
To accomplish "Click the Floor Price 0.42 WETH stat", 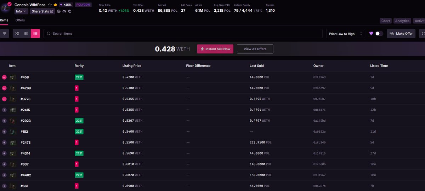I will point(114,8).
